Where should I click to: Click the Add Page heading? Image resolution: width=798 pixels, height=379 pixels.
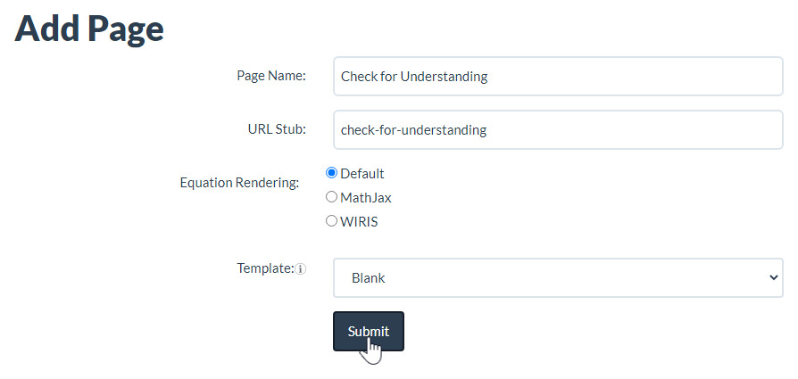coord(89,28)
